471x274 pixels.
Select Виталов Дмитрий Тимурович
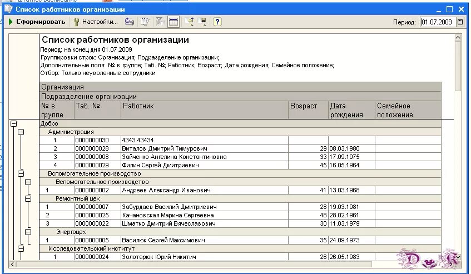click(x=164, y=148)
